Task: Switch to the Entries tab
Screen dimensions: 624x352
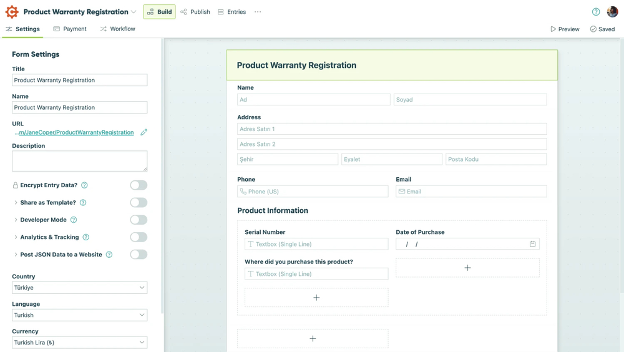Action: click(232, 12)
